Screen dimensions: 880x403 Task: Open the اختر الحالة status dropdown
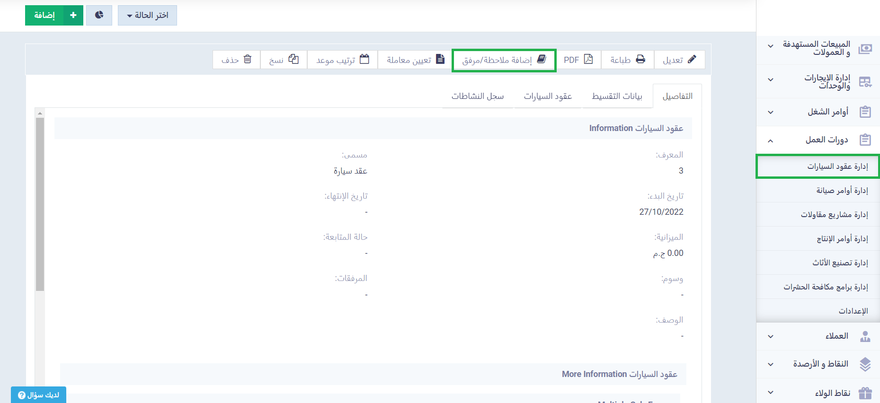pyautogui.click(x=147, y=15)
